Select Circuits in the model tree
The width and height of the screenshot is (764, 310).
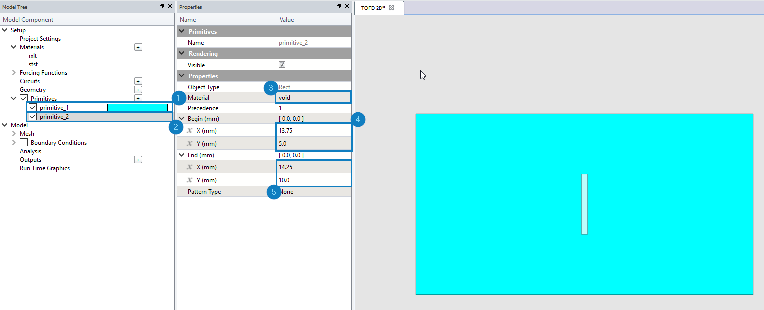30,81
